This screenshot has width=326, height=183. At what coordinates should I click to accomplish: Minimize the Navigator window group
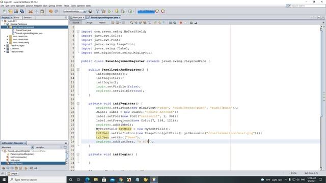tap(66, 143)
